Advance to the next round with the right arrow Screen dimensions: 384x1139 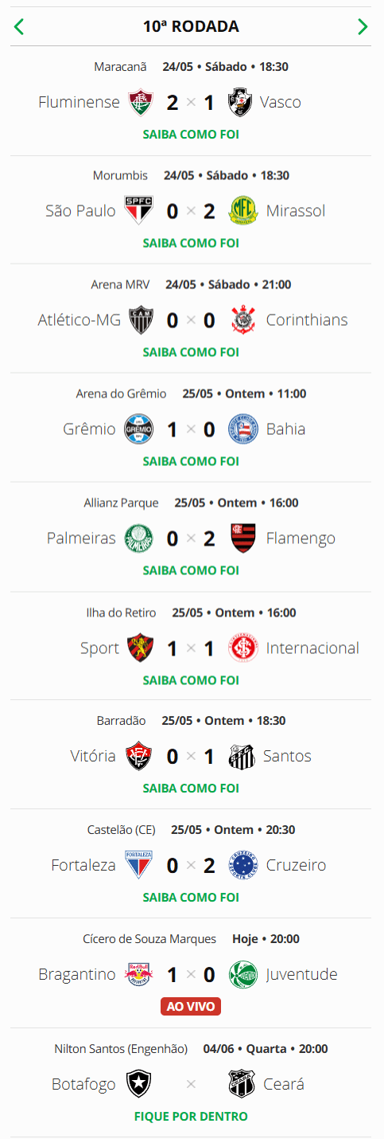tap(363, 27)
